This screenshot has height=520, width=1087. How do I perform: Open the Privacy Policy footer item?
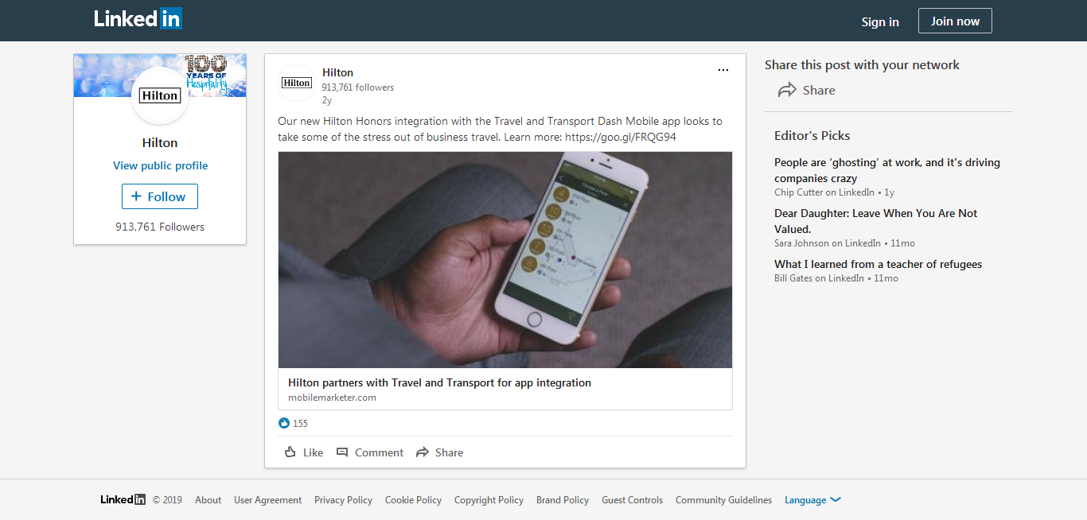(x=343, y=499)
